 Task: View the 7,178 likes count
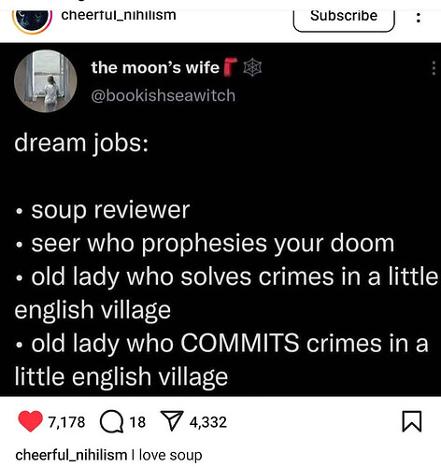pyautogui.click(x=66, y=422)
